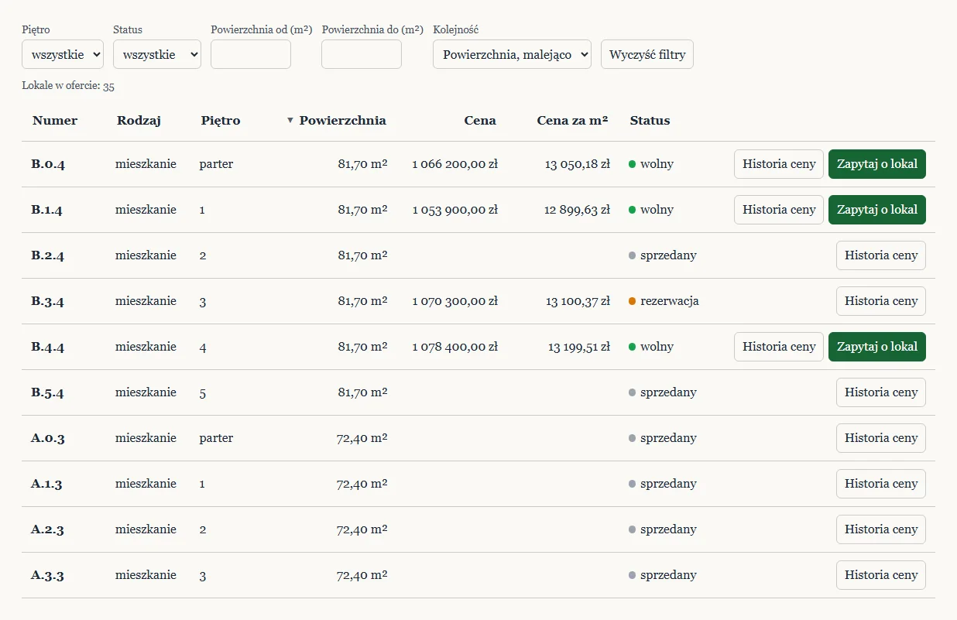957x620 pixels.
Task: Click the Wyczyść filtry button
Action: [647, 54]
